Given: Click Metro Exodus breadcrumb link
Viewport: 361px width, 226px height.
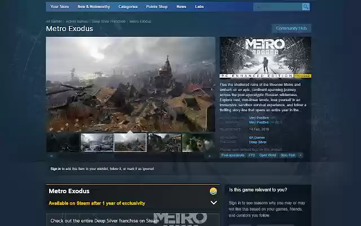Looking at the screenshot, I should point(140,21).
